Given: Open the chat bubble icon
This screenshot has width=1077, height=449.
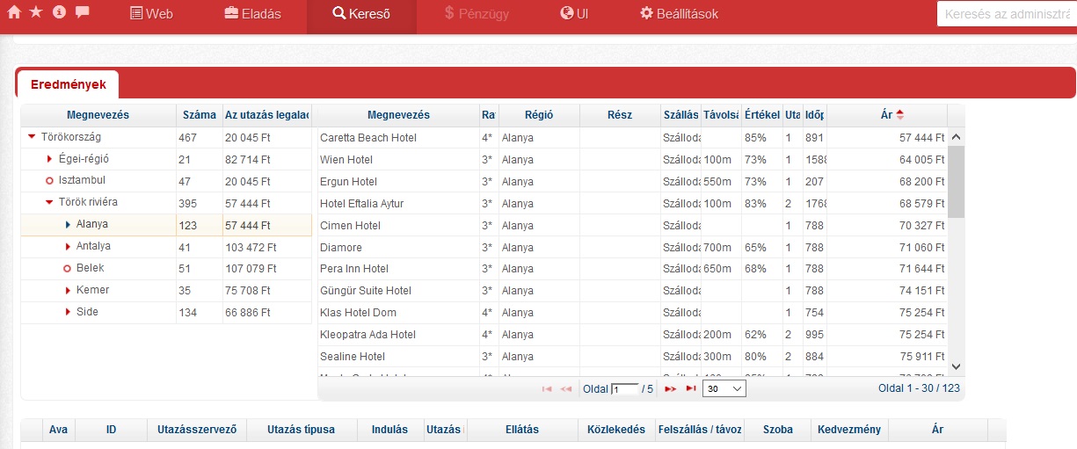Looking at the screenshot, I should [x=83, y=12].
